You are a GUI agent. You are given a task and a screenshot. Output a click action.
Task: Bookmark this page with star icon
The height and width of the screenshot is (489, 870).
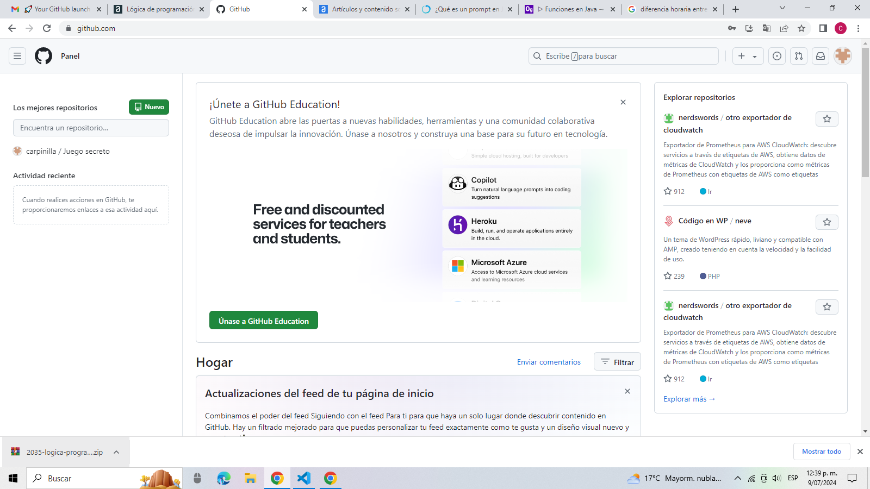[801, 28]
